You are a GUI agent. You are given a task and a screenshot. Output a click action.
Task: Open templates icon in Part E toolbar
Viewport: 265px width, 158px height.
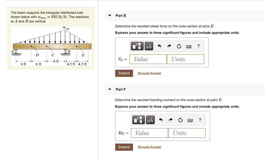click(137, 46)
